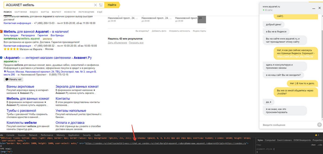Open the Хиты продаж sitelink
Viewport: 323px width, 154px height.
(11, 35)
